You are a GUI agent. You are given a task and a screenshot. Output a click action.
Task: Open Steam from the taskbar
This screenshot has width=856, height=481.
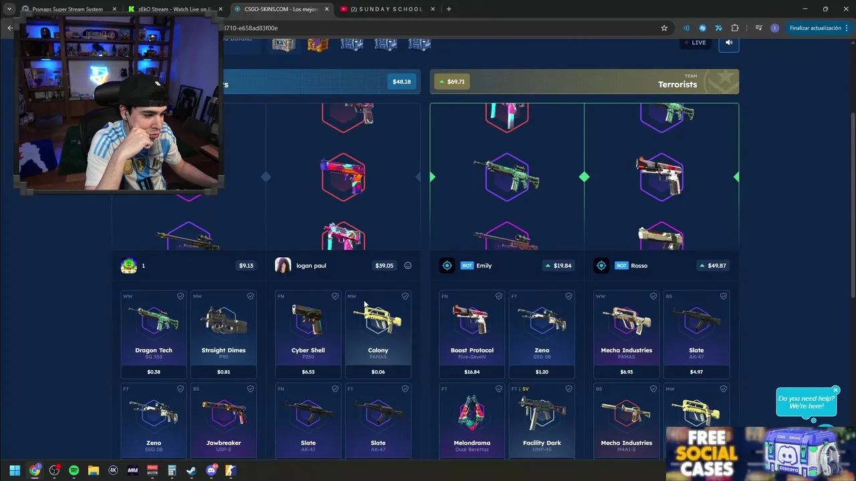tap(191, 470)
